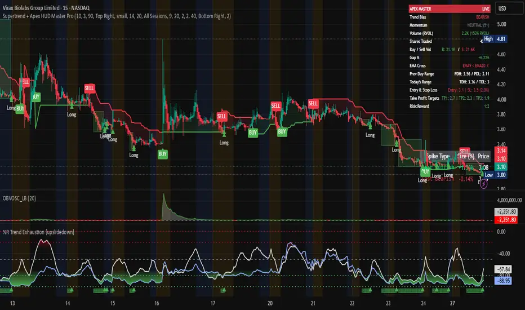The width and height of the screenshot is (525, 310).
Task: Click the gray -2,251.80 value label
Action: point(506,211)
